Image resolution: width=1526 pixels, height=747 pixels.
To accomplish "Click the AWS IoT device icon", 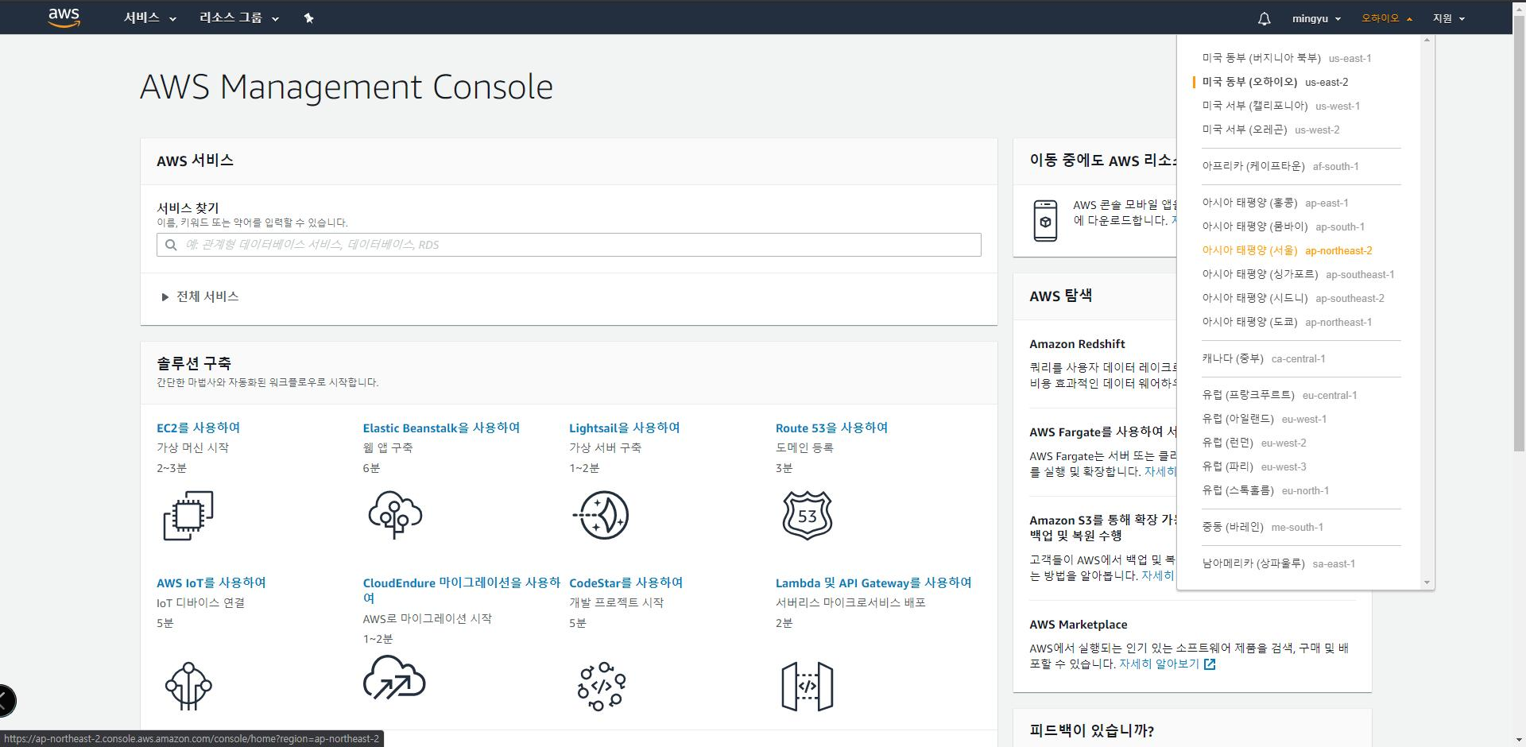I will [188, 686].
